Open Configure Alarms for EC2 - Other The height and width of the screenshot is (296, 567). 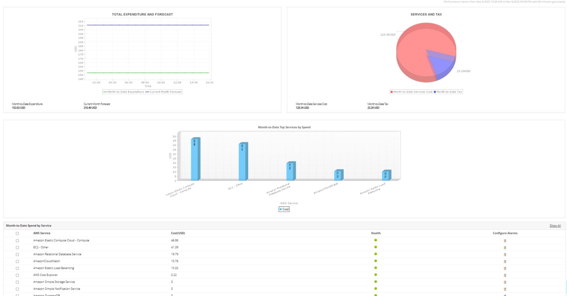point(505,247)
